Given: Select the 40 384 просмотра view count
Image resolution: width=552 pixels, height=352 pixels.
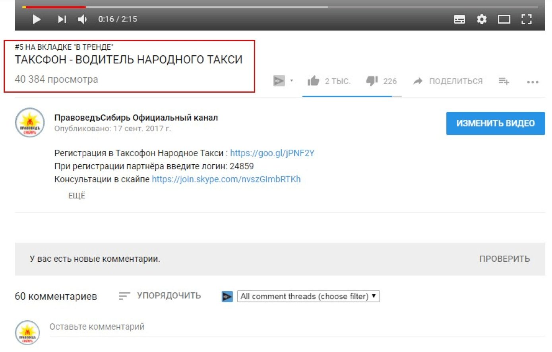Looking at the screenshot, I should tap(56, 79).
